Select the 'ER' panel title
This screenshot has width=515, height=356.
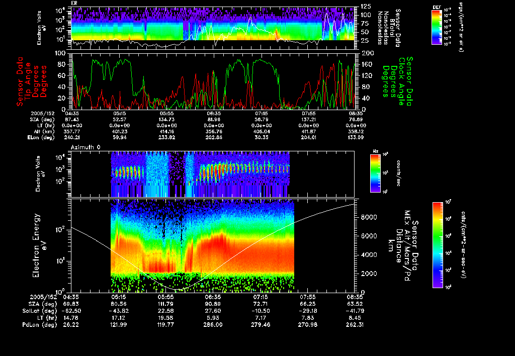74,3
